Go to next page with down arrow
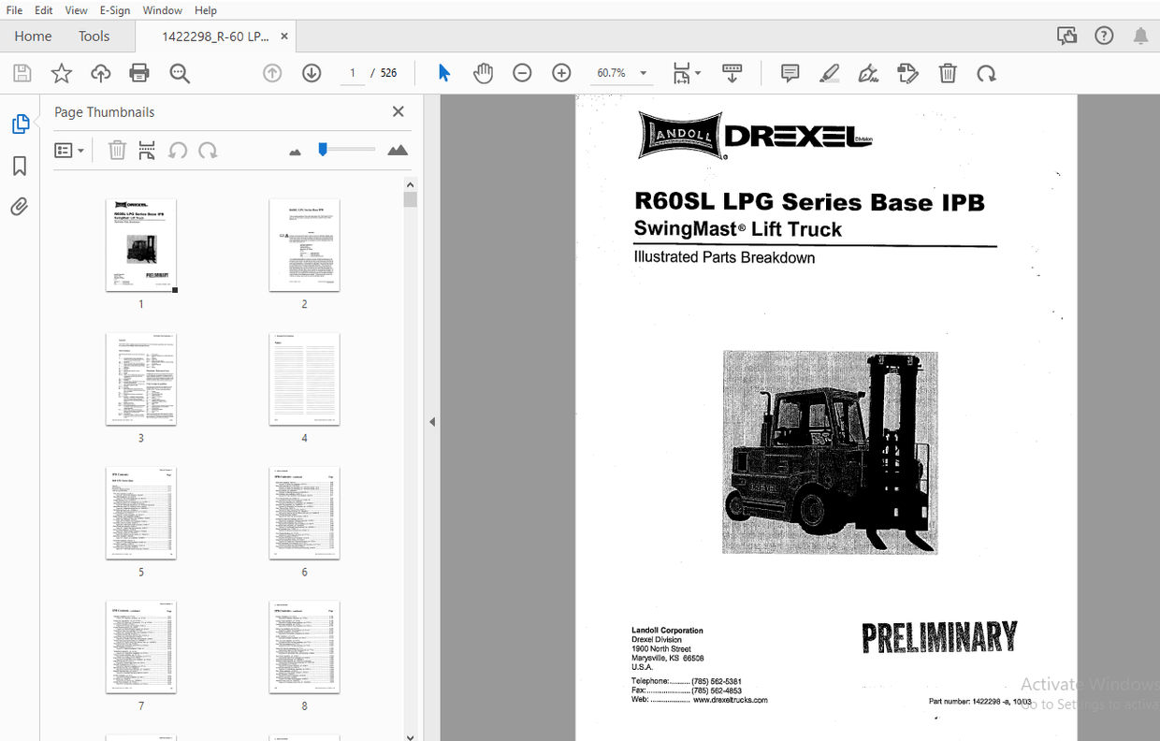This screenshot has height=741, width=1160. (x=311, y=72)
